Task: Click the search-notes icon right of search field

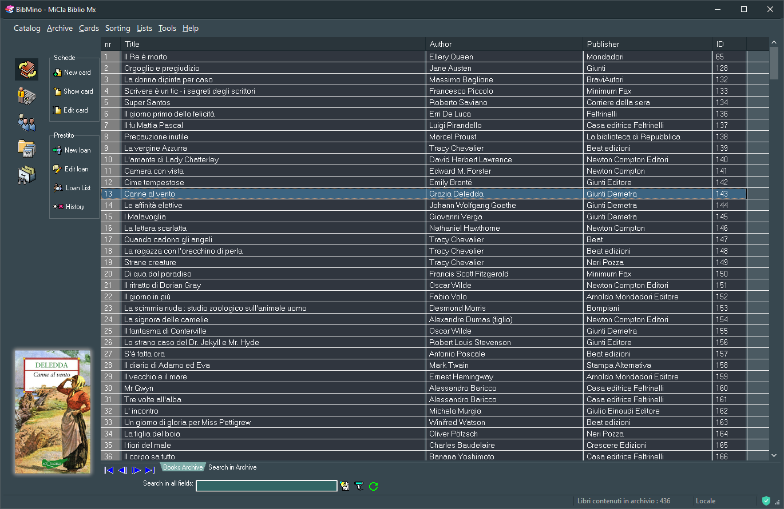Action: [x=344, y=486]
